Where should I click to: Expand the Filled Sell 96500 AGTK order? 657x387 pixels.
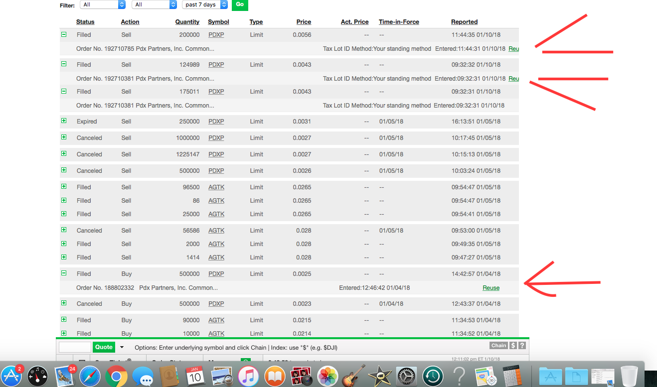pos(64,187)
